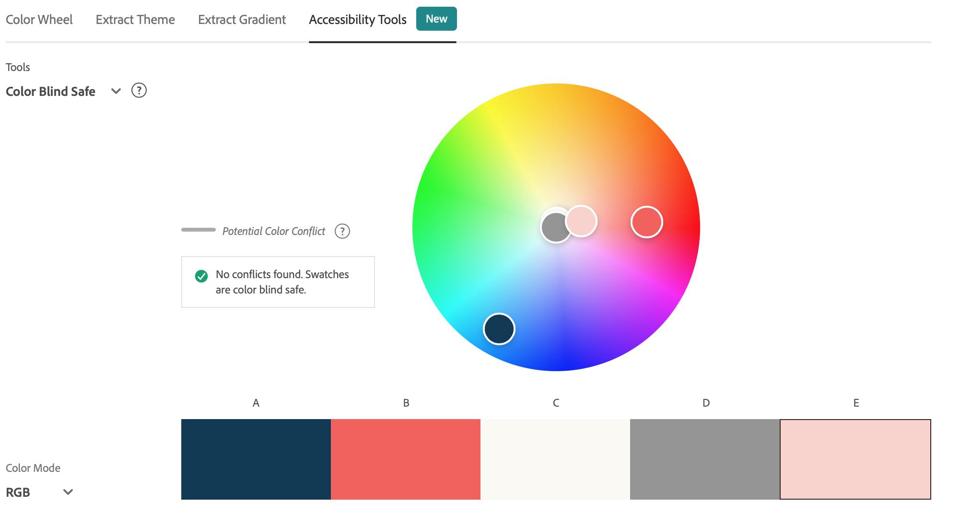Select coral red swatch B

[405, 459]
